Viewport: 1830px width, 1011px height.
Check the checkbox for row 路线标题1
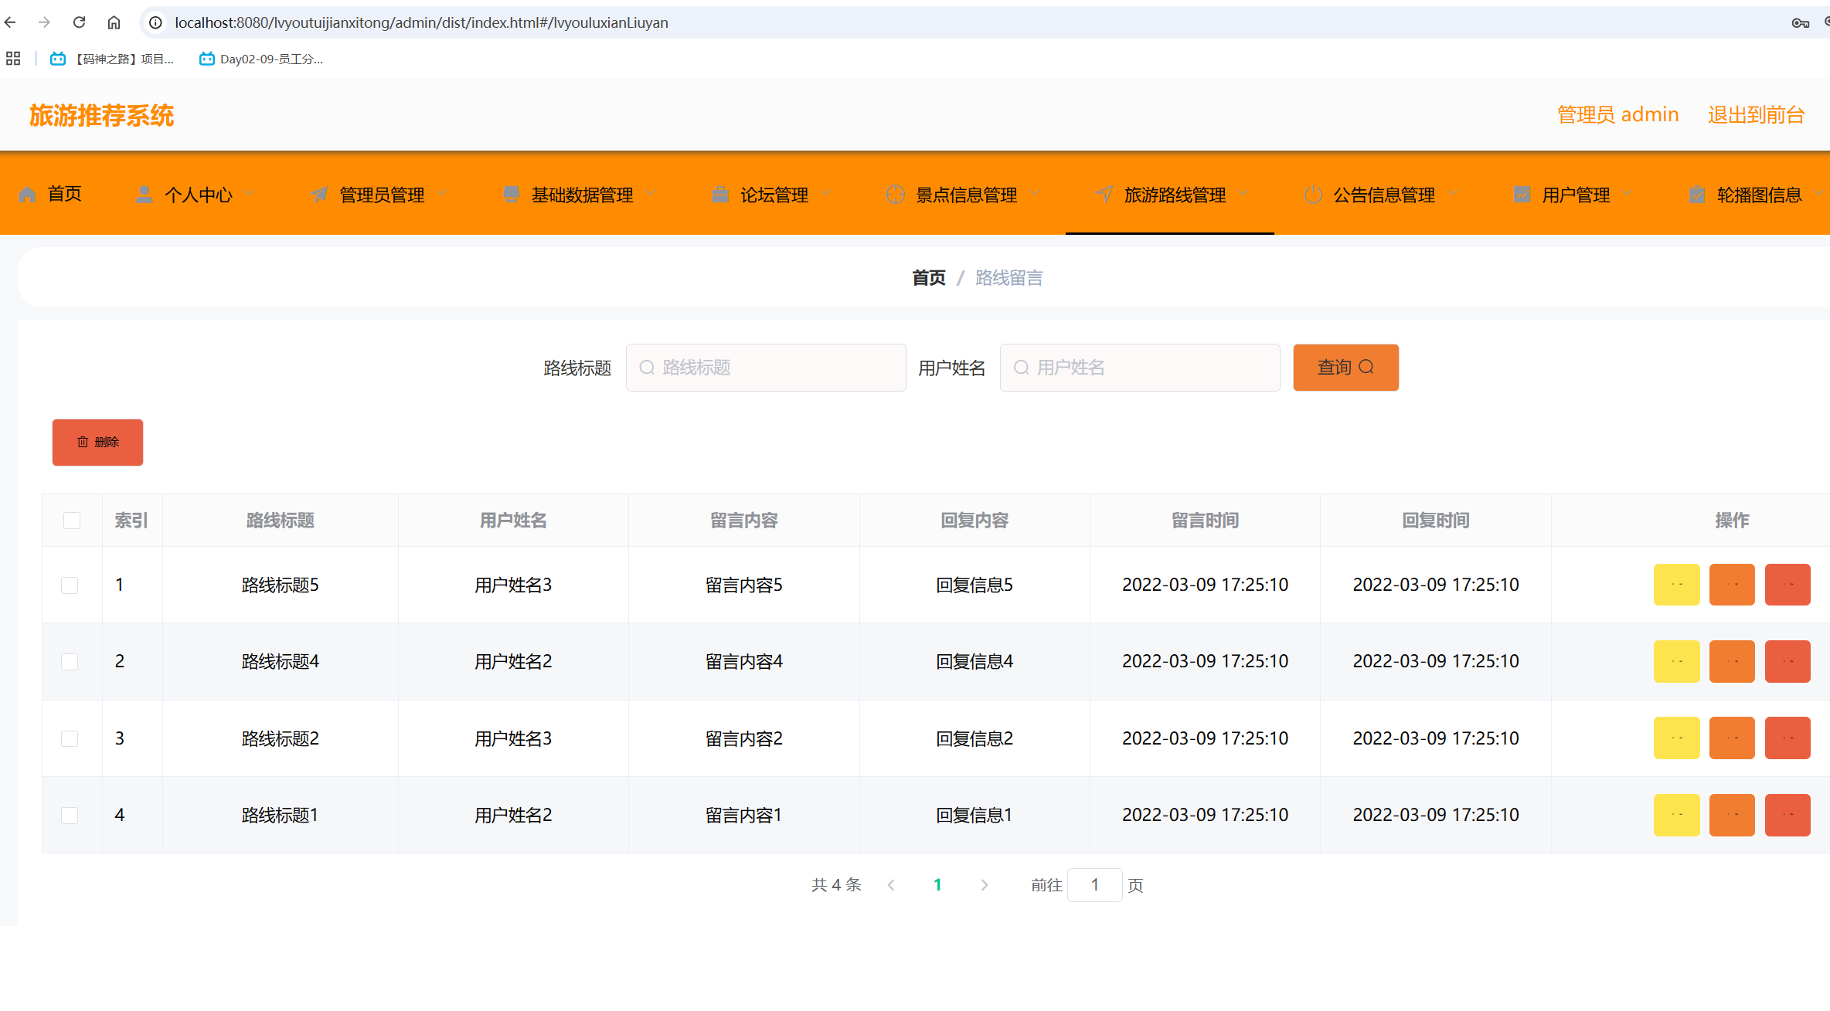click(70, 816)
